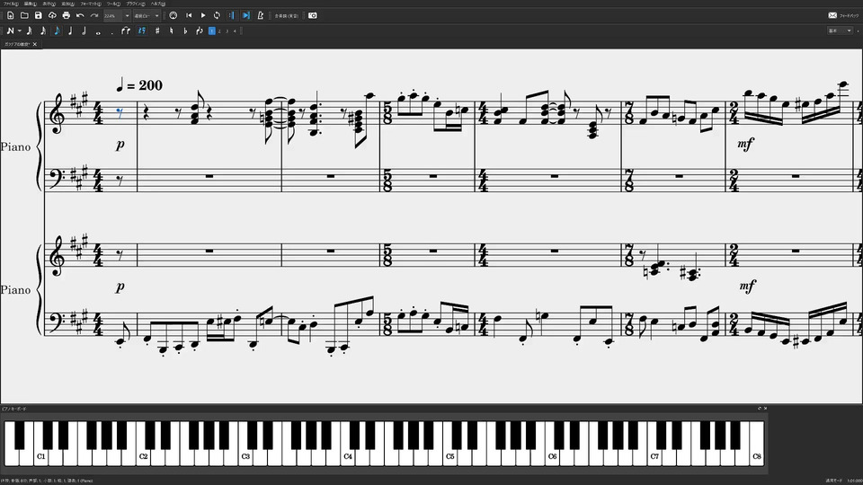863x485 pixels.
Task: Undock the piano keyboard panel
Action: click(759, 409)
